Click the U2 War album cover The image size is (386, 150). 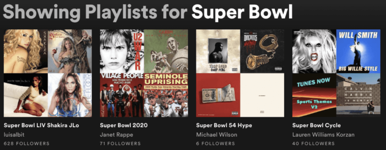click(122, 51)
